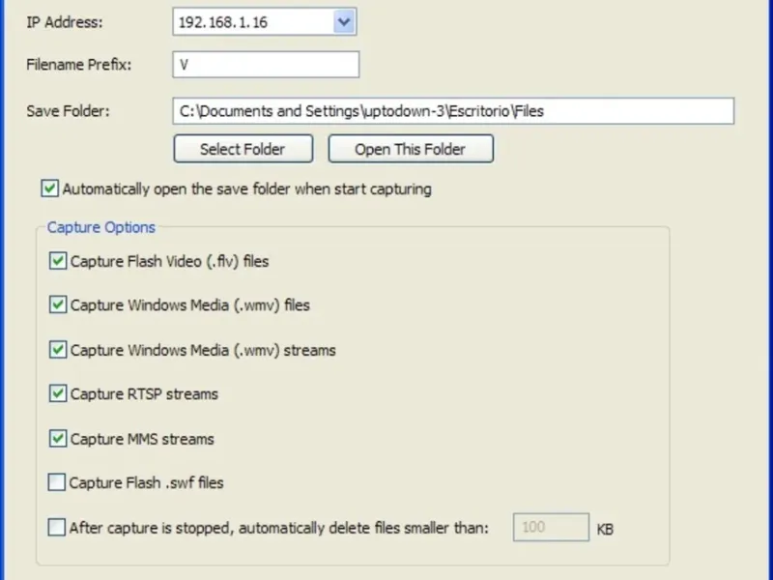Click the Filename Prefix label
This screenshot has width=773, height=580.
(79, 65)
